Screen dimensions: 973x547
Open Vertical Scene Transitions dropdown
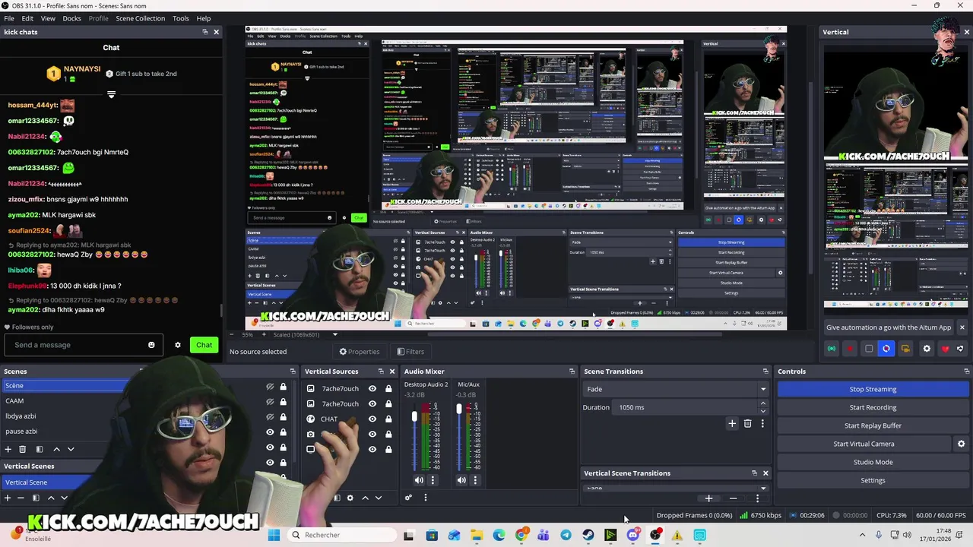(676, 488)
